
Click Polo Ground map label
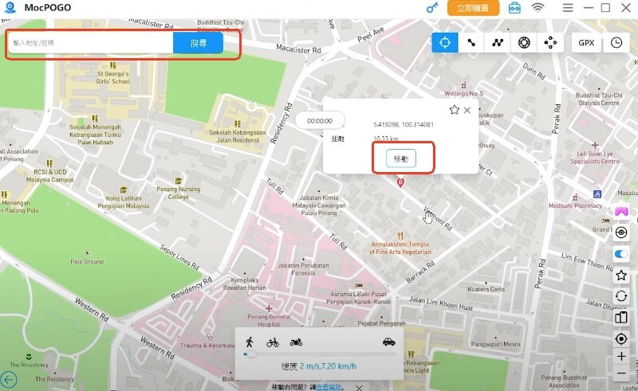click(87, 261)
